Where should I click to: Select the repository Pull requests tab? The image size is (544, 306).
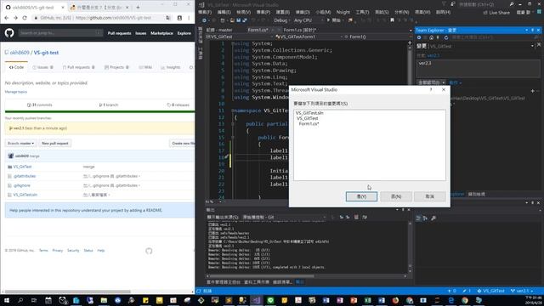79,67
